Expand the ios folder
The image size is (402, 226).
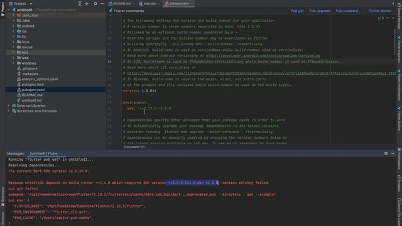click(x=13, y=31)
